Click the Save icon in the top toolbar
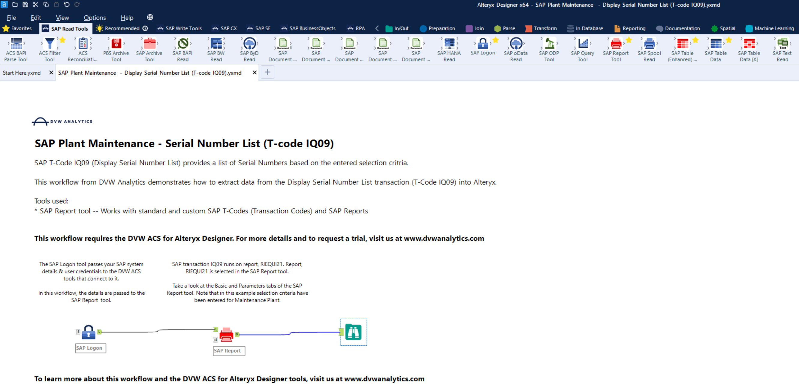Viewport: 799px width, 391px height. click(x=25, y=5)
